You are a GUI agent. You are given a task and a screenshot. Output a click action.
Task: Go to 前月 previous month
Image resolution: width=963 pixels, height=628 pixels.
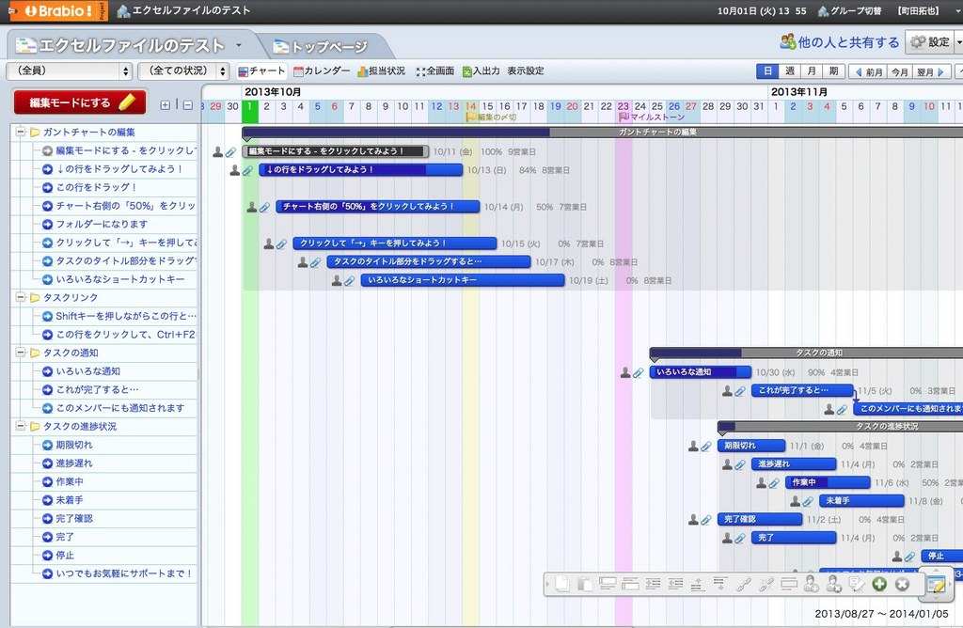868,71
